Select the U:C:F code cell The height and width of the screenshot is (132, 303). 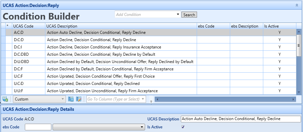(28, 76)
